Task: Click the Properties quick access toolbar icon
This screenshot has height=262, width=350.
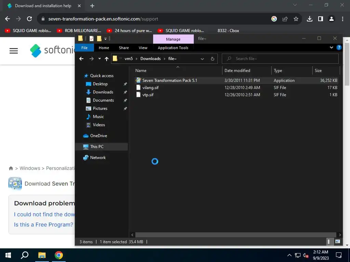Action: pos(92,39)
